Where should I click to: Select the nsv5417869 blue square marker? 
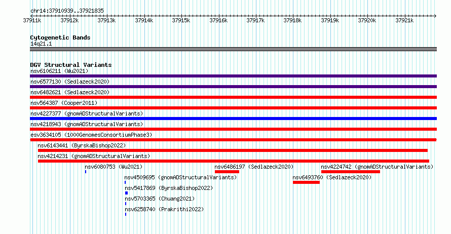coord(126,193)
